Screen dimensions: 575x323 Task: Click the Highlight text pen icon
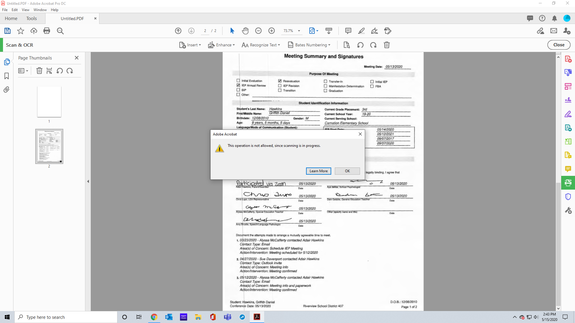[361, 31]
